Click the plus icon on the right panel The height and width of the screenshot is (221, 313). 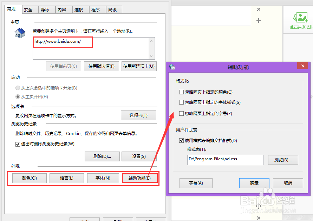coord(259,21)
